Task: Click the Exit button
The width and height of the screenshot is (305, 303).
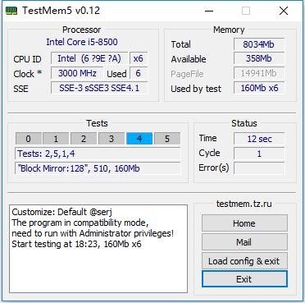Action: [244, 279]
